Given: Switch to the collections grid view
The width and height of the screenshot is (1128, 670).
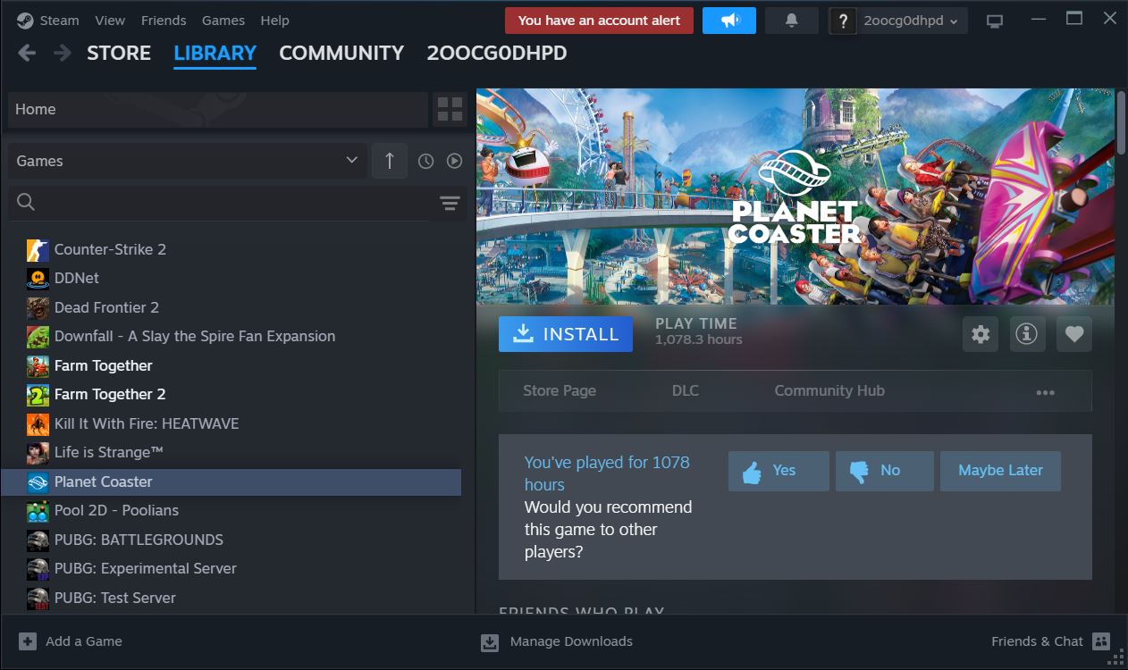Looking at the screenshot, I should [x=450, y=110].
